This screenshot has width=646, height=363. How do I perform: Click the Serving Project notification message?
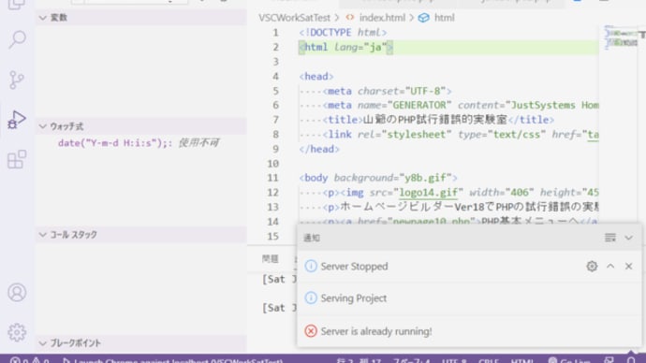point(354,298)
